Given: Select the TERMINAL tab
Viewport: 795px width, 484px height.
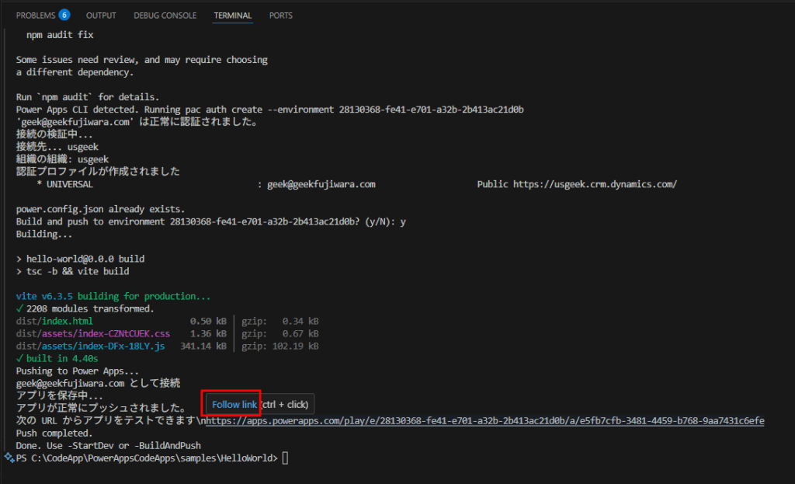Looking at the screenshot, I should click(x=233, y=16).
